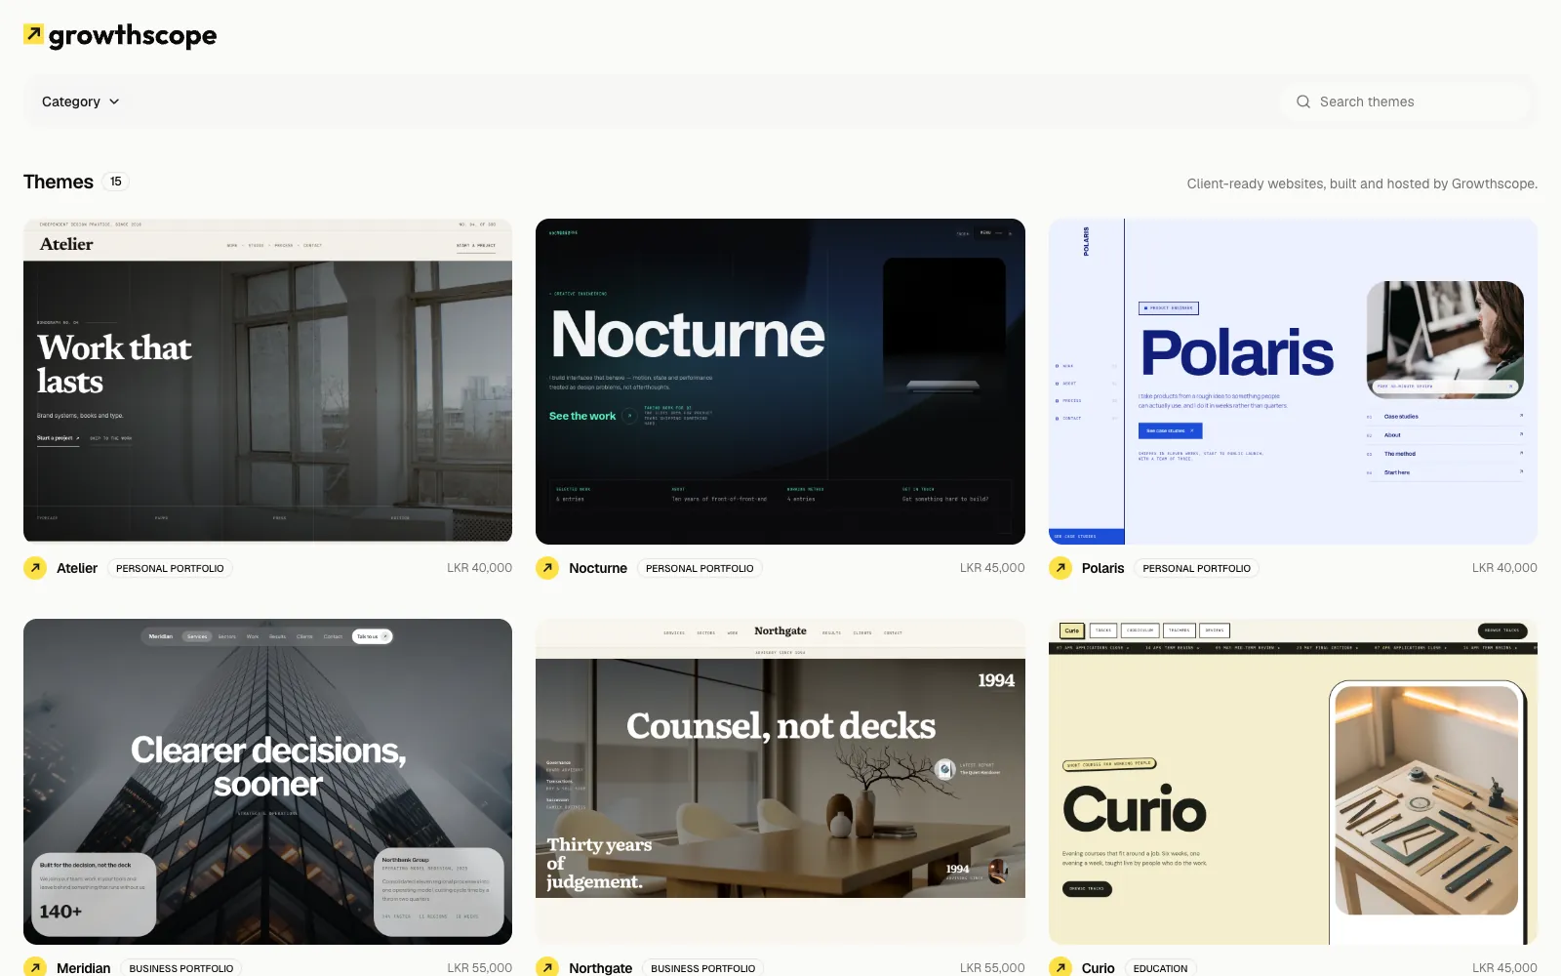Focus the Search themes input field
This screenshot has width=1561, height=976.
coord(1405,102)
